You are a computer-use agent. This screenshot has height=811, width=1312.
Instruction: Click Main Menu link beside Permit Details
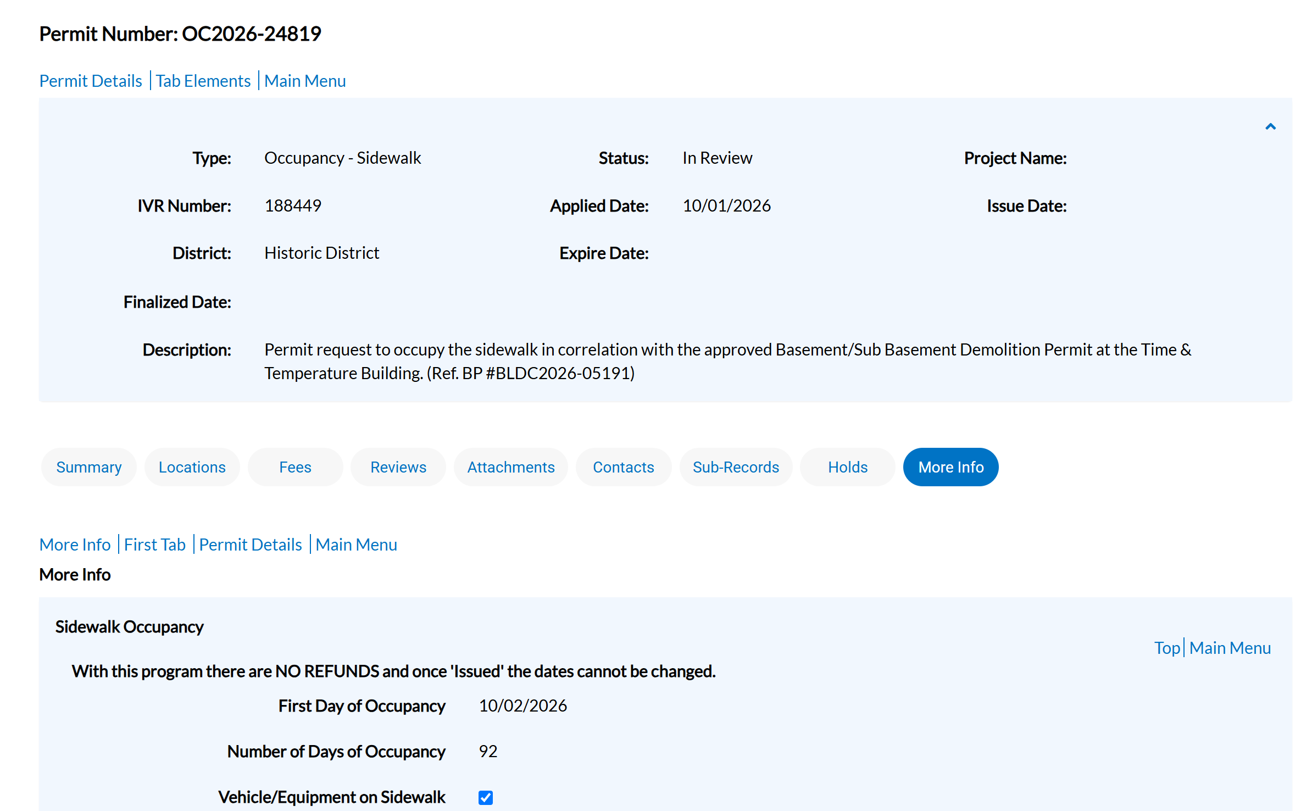pyautogui.click(x=357, y=545)
